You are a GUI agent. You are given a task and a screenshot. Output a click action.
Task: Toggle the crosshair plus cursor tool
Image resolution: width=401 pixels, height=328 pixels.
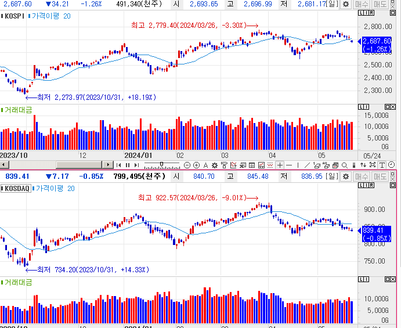(280, 165)
